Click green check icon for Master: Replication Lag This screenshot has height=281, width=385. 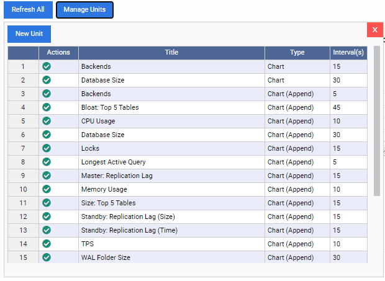[x=47, y=176]
